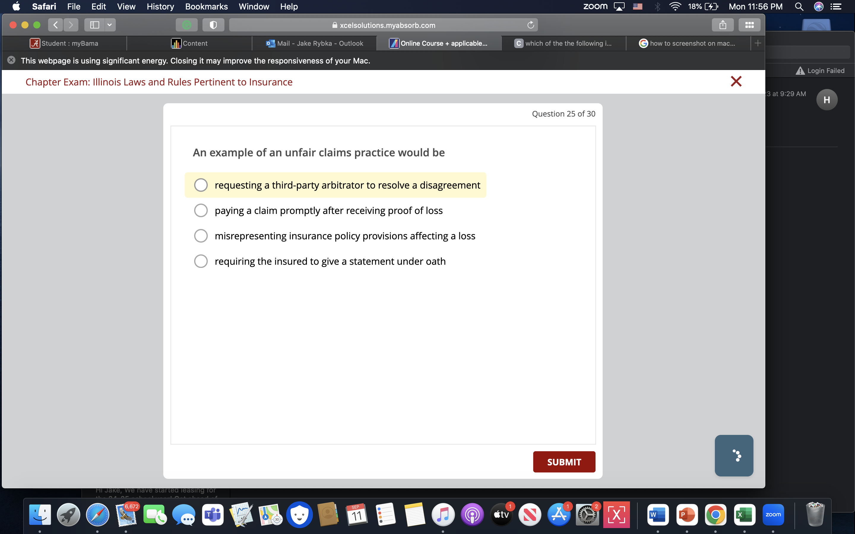
Task: Toggle the Safari sidebar icon
Action: pyautogui.click(x=94, y=25)
